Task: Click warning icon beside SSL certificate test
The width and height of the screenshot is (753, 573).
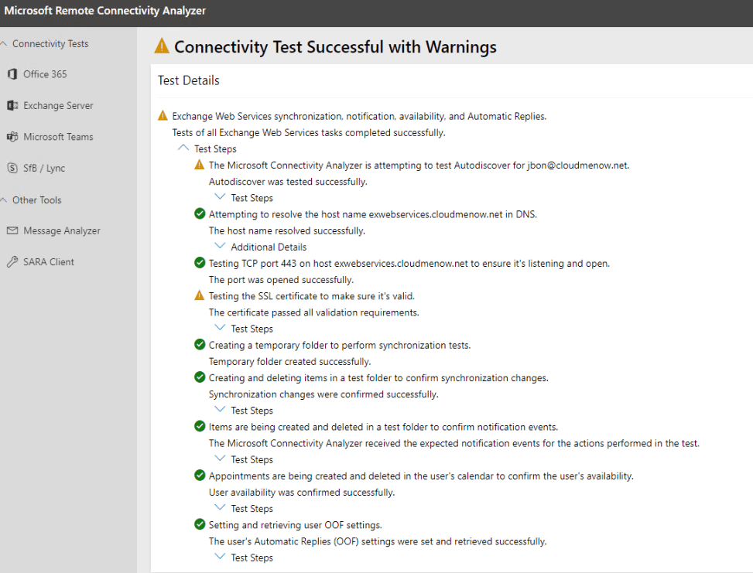Action: pos(200,296)
